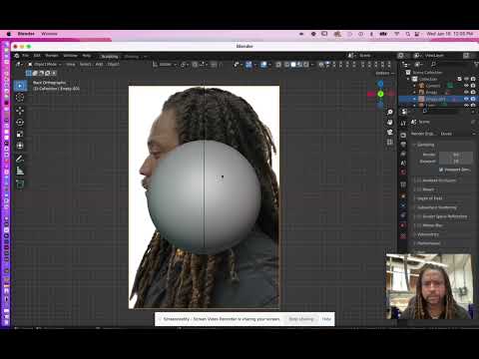479x359 pixels.
Task: Enable Bloom checkbox
Action: point(419,189)
